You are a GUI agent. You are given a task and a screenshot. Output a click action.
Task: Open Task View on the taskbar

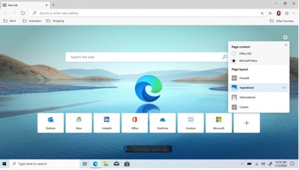85,164
